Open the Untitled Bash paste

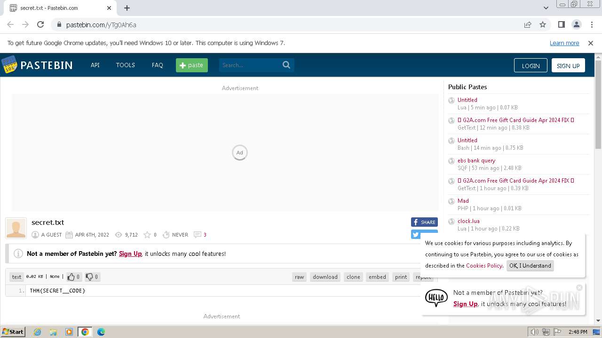(467, 140)
